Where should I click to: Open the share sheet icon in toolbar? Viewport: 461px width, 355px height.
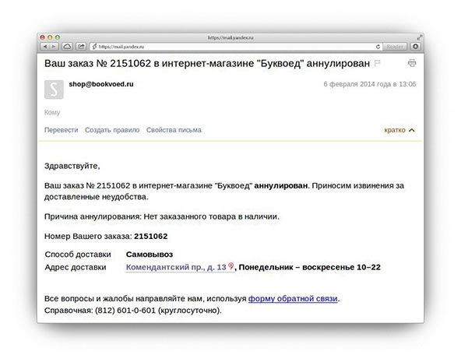click(x=81, y=47)
